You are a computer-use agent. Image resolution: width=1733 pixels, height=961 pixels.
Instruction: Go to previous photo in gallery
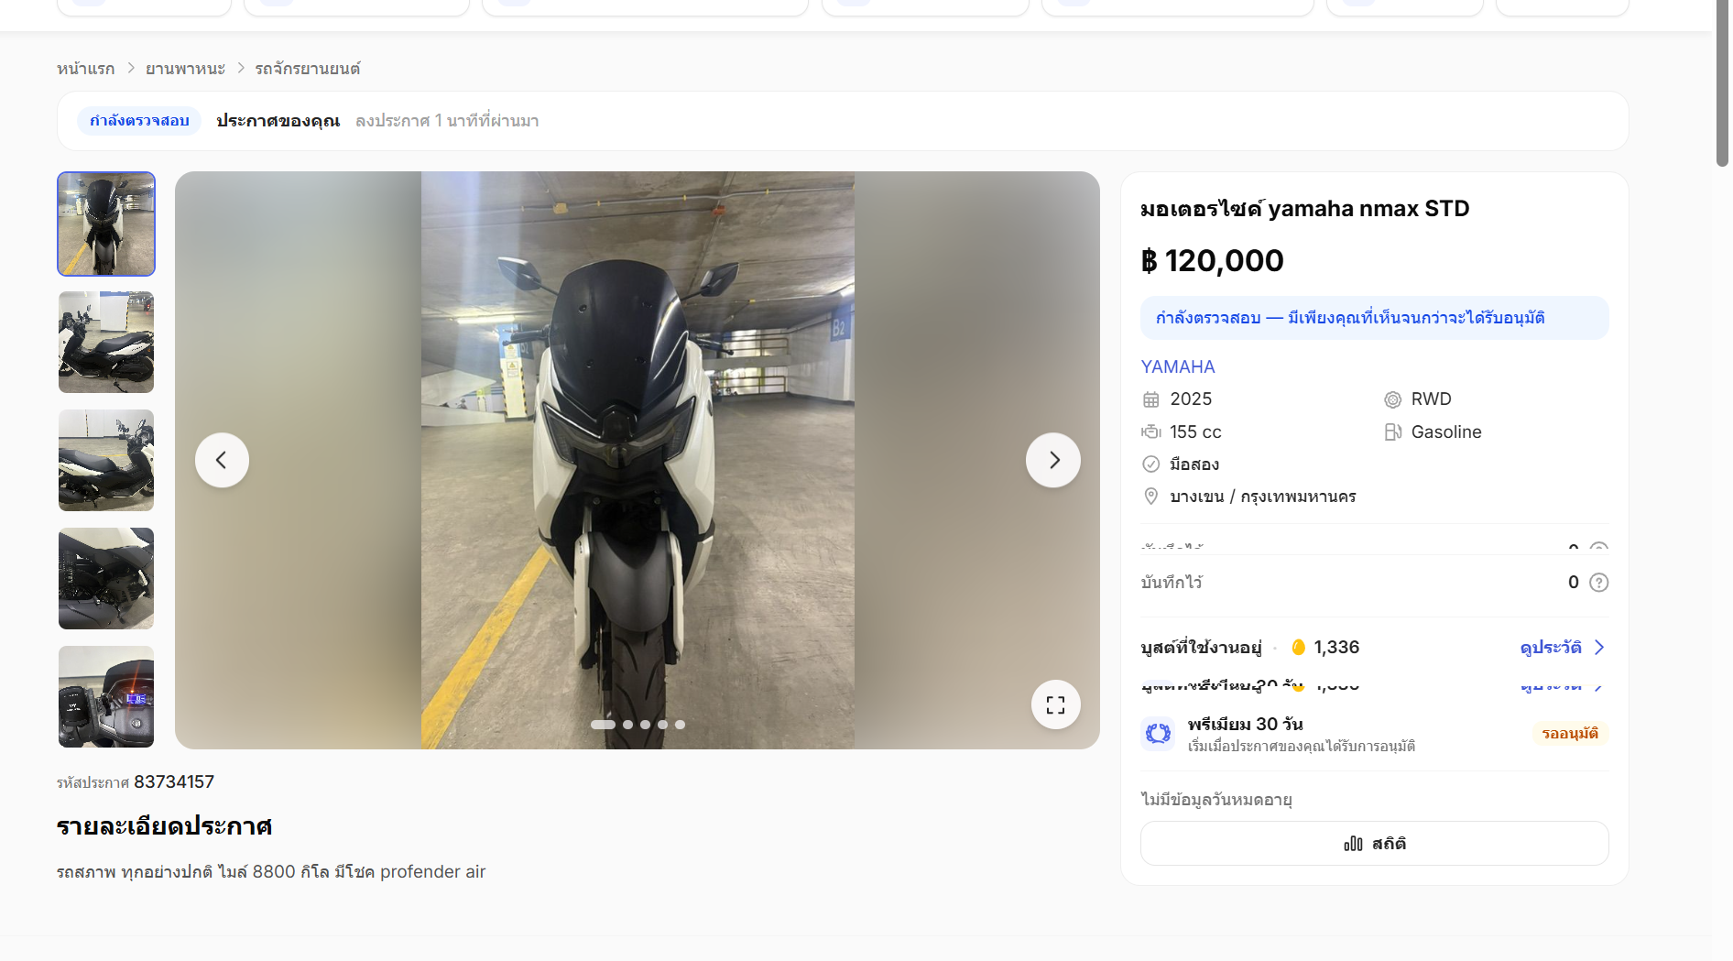pos(222,460)
